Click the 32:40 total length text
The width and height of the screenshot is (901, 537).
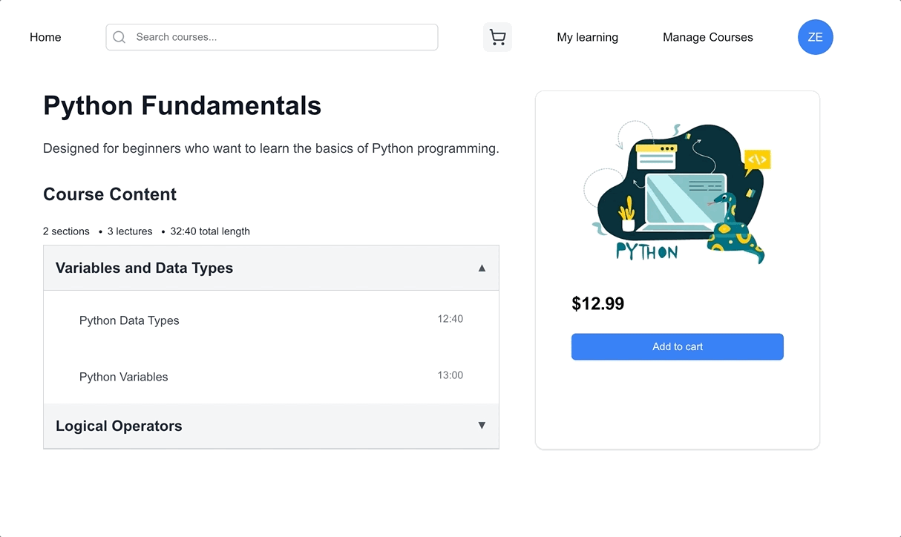coord(210,231)
